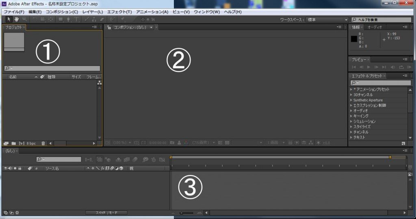Open the (フル画質) resolution dropdown

[x=203, y=142]
